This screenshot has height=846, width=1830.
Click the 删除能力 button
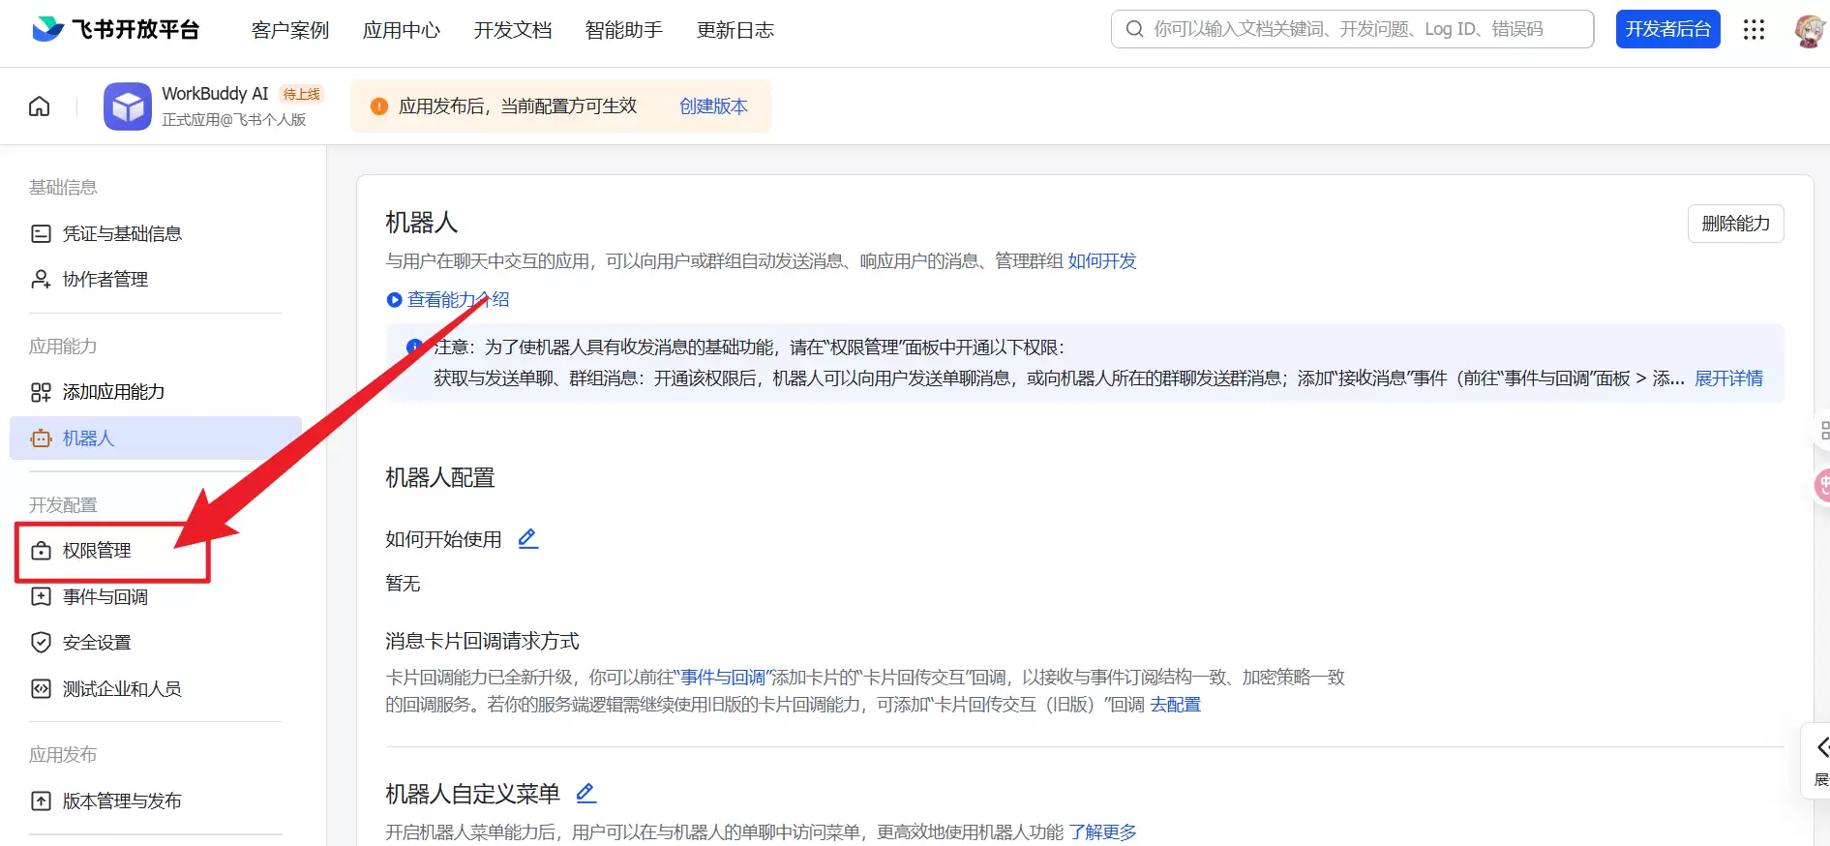click(x=1735, y=224)
